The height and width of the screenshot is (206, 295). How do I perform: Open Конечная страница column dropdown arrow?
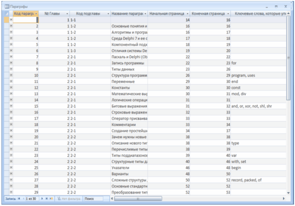pyautogui.click(x=229, y=14)
